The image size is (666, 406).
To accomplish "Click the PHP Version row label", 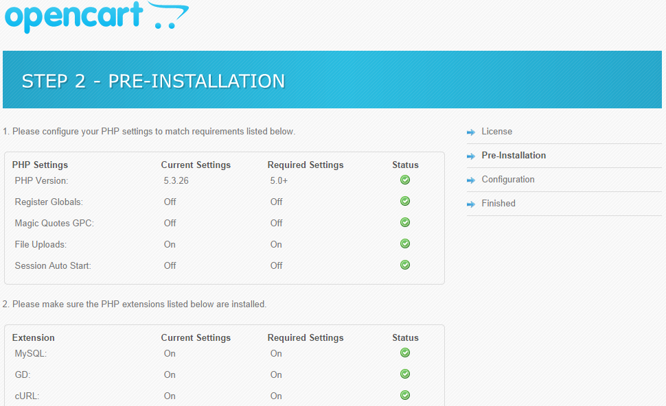I will click(x=41, y=180).
